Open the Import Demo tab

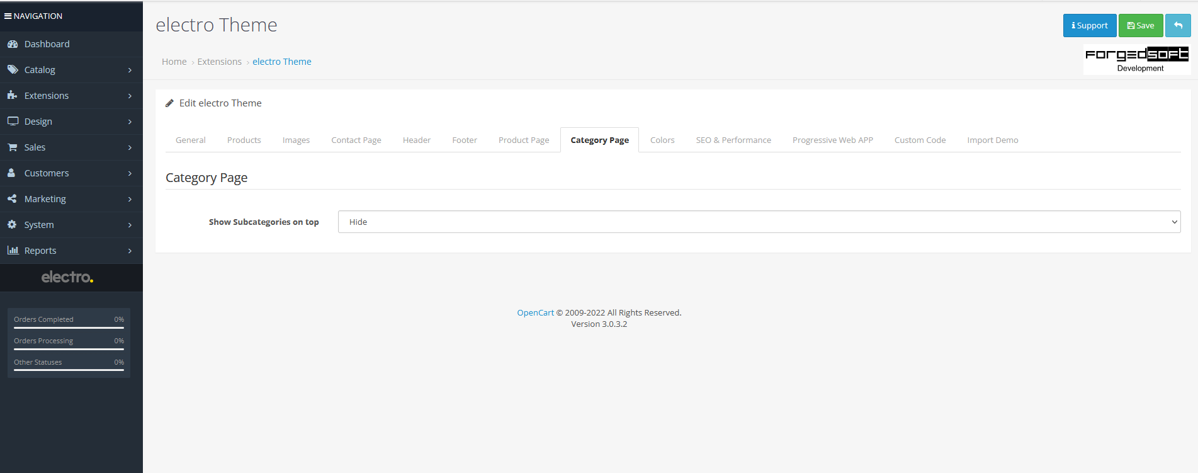point(993,140)
